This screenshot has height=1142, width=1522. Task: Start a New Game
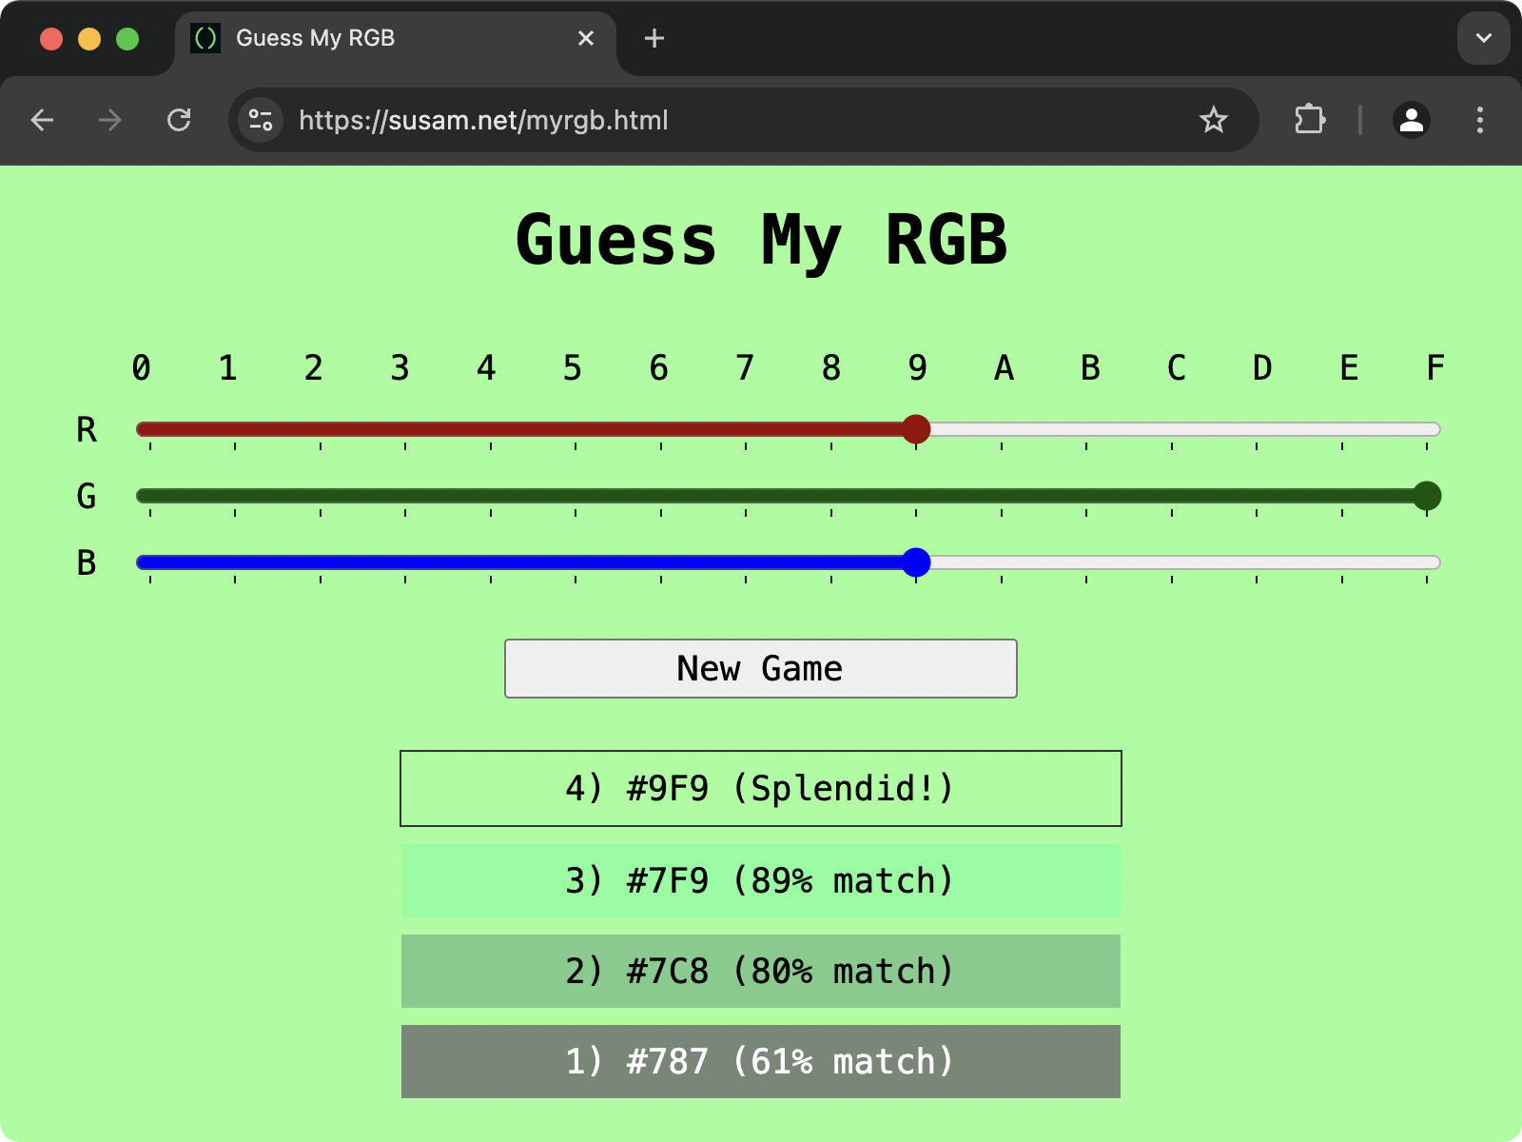tap(760, 668)
